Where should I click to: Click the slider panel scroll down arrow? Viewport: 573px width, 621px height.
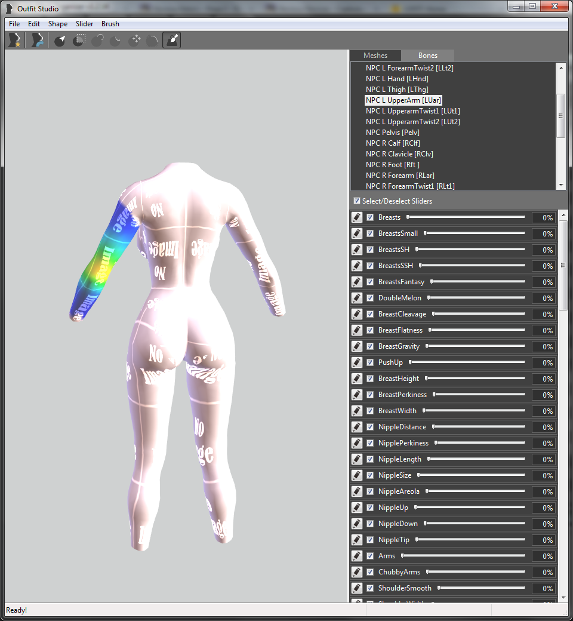click(x=563, y=597)
